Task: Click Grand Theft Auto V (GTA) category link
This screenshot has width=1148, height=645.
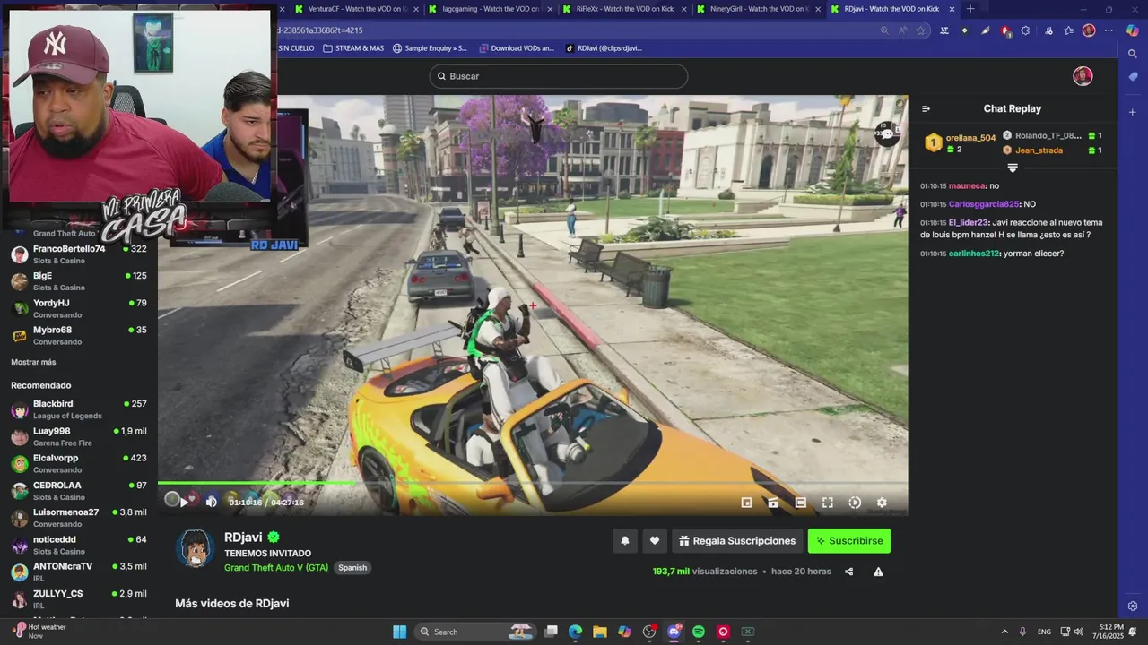Action: coord(276,568)
